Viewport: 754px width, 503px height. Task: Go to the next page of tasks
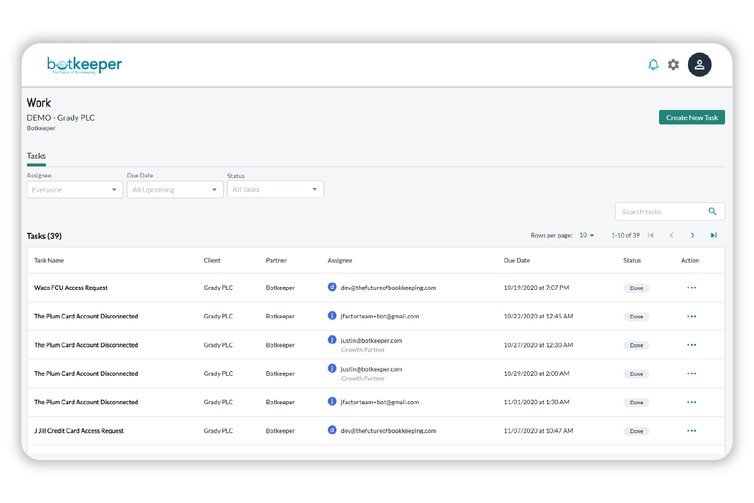(692, 235)
